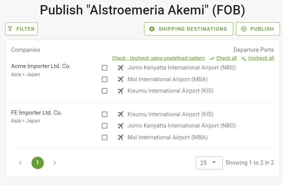Check Kisumu (KIS) for FE Importer
Image resolution: width=283 pixels, height=185 pixels.
(104, 114)
